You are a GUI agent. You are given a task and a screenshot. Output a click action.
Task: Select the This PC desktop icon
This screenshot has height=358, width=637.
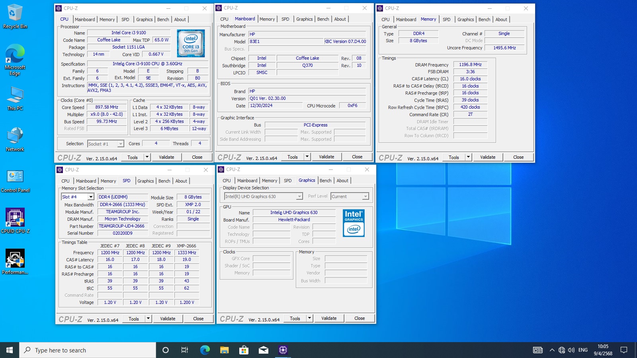15,99
